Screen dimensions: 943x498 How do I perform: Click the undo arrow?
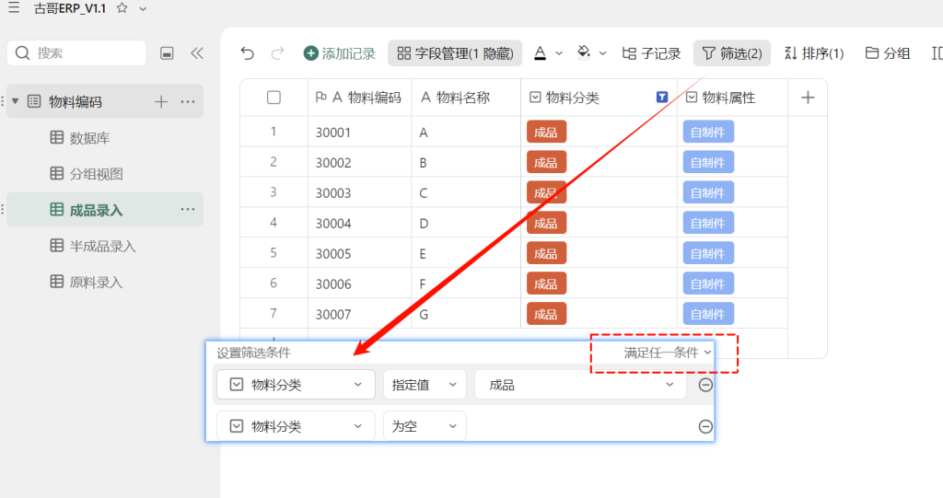(x=247, y=53)
